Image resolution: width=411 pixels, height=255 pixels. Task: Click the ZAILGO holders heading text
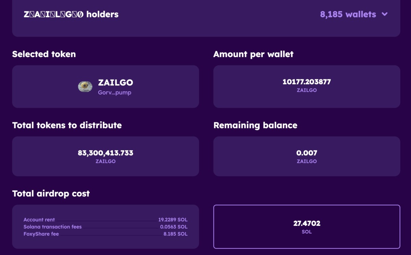pos(71,14)
